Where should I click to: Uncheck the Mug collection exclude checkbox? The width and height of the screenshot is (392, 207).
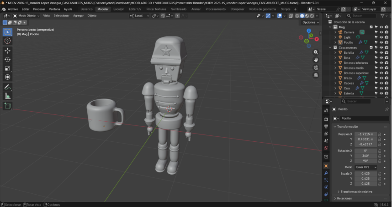click(x=371, y=27)
